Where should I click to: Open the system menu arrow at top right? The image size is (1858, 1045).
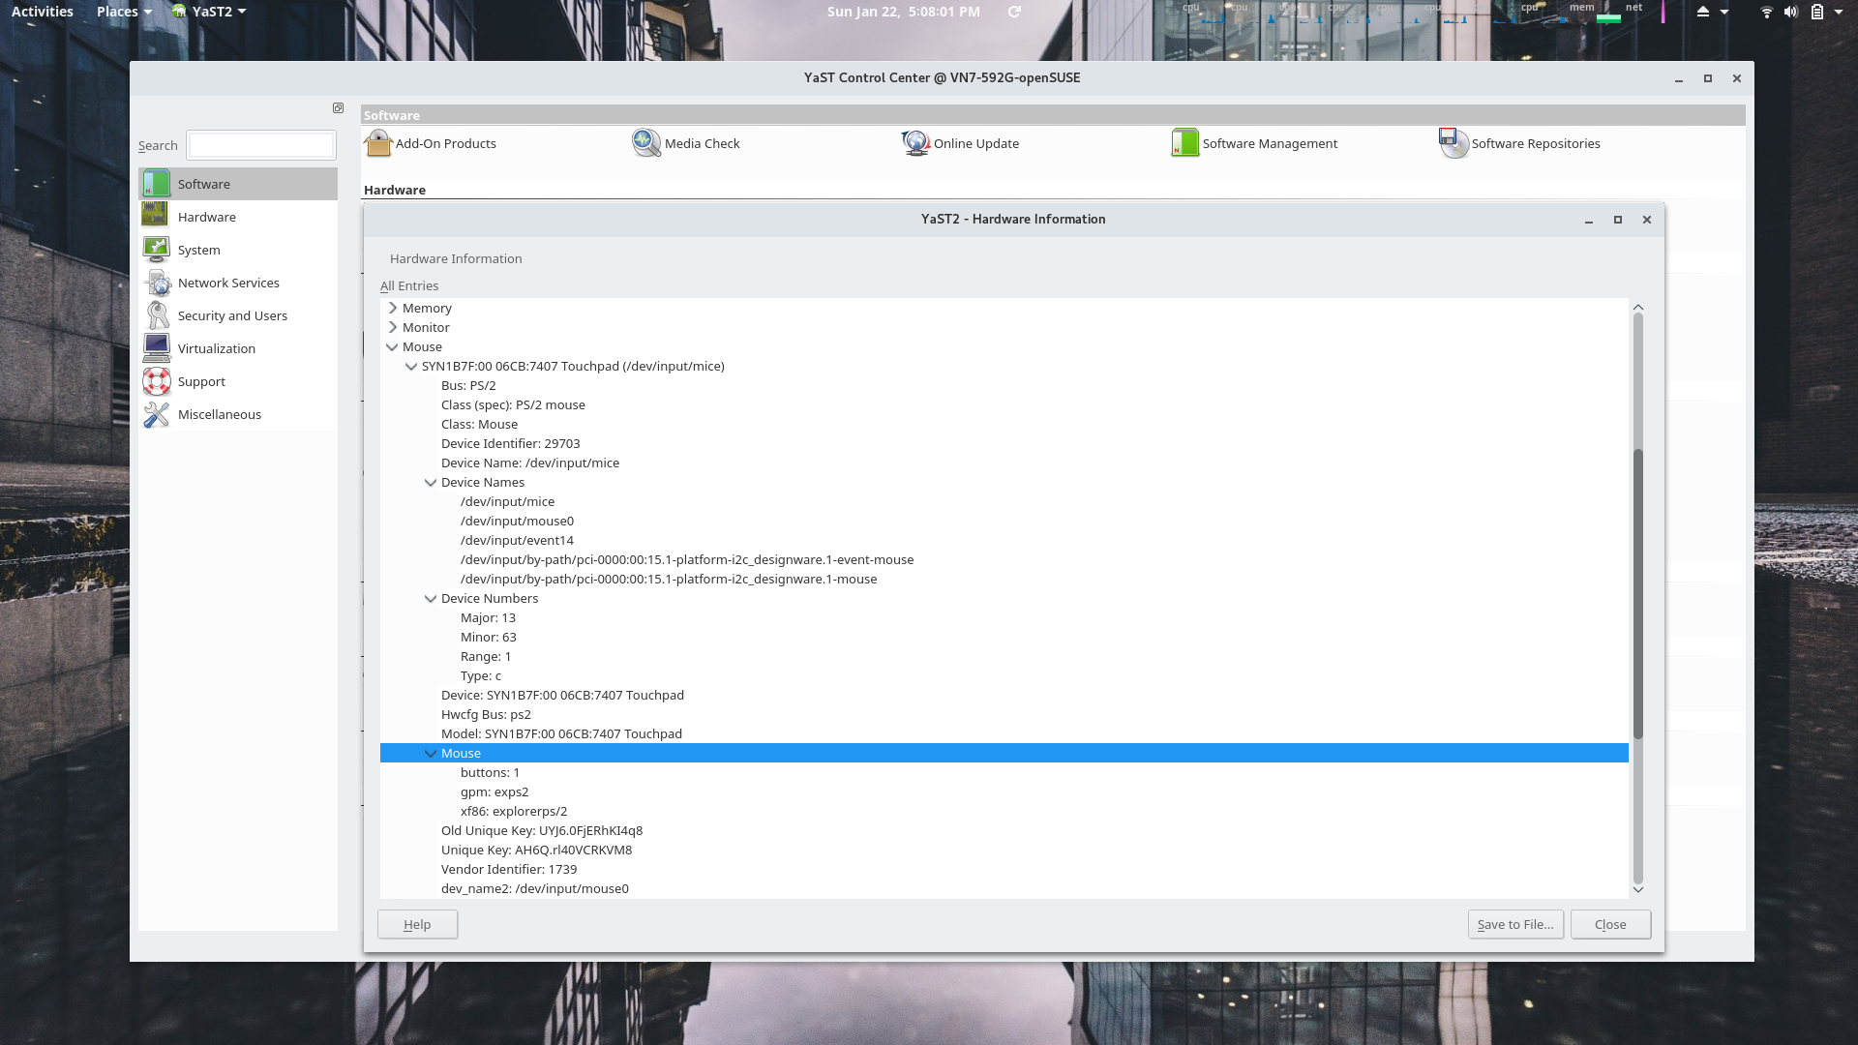coord(1838,12)
